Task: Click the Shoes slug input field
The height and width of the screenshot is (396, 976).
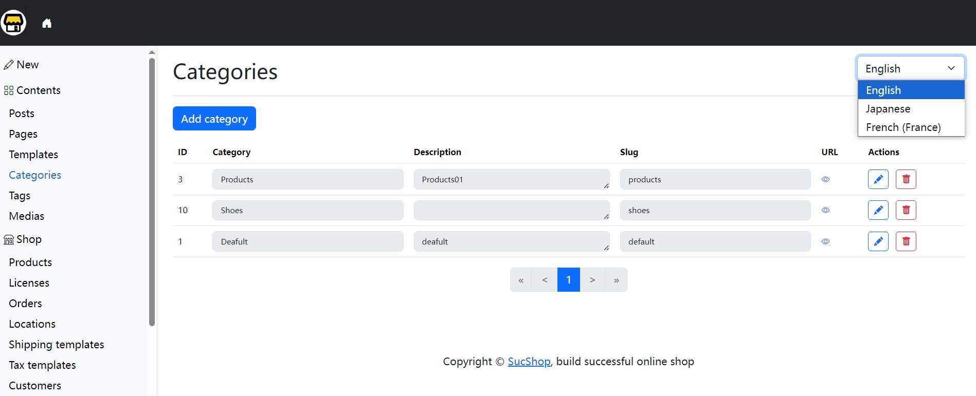Action: pos(715,210)
